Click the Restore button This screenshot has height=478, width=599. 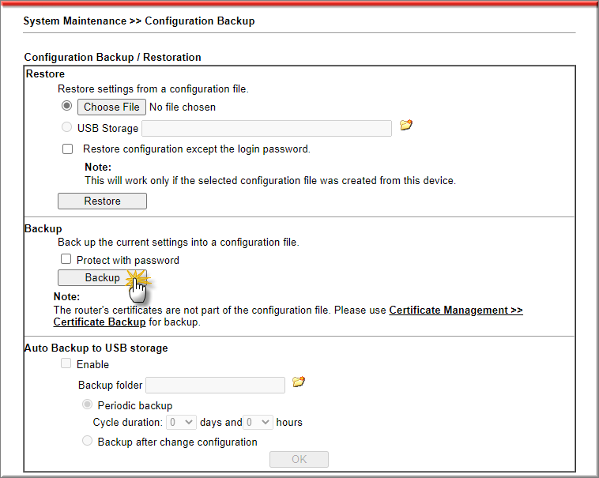point(102,201)
